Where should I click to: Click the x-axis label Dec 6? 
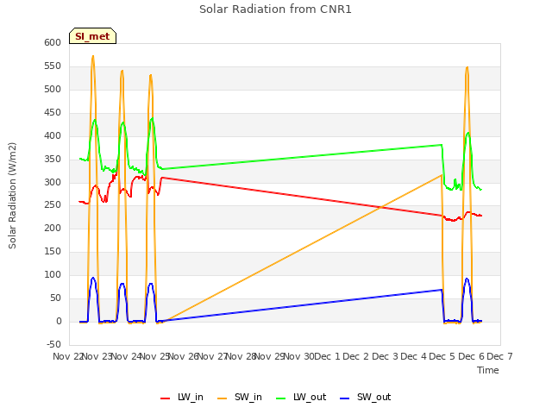[x=471, y=356]
